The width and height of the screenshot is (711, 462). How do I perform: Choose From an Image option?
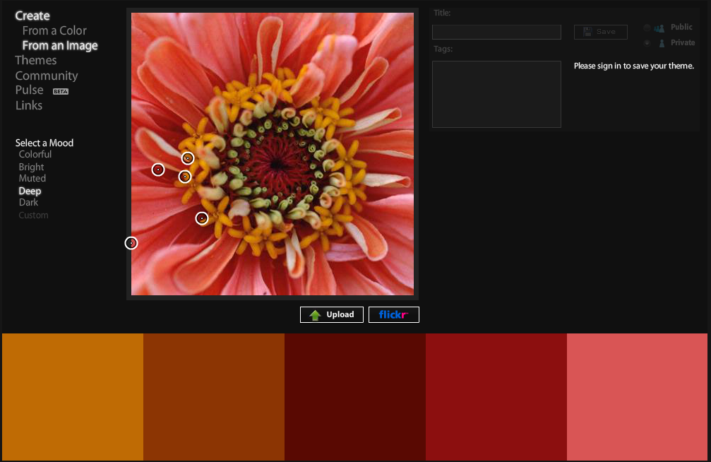tap(60, 45)
